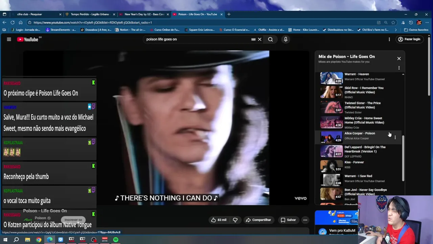This screenshot has height=244, width=433.
Task: Like the video with 83 mil thumbs up
Action: click(x=219, y=220)
